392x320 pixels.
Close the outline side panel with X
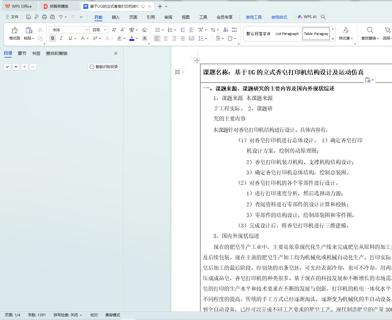point(116,53)
